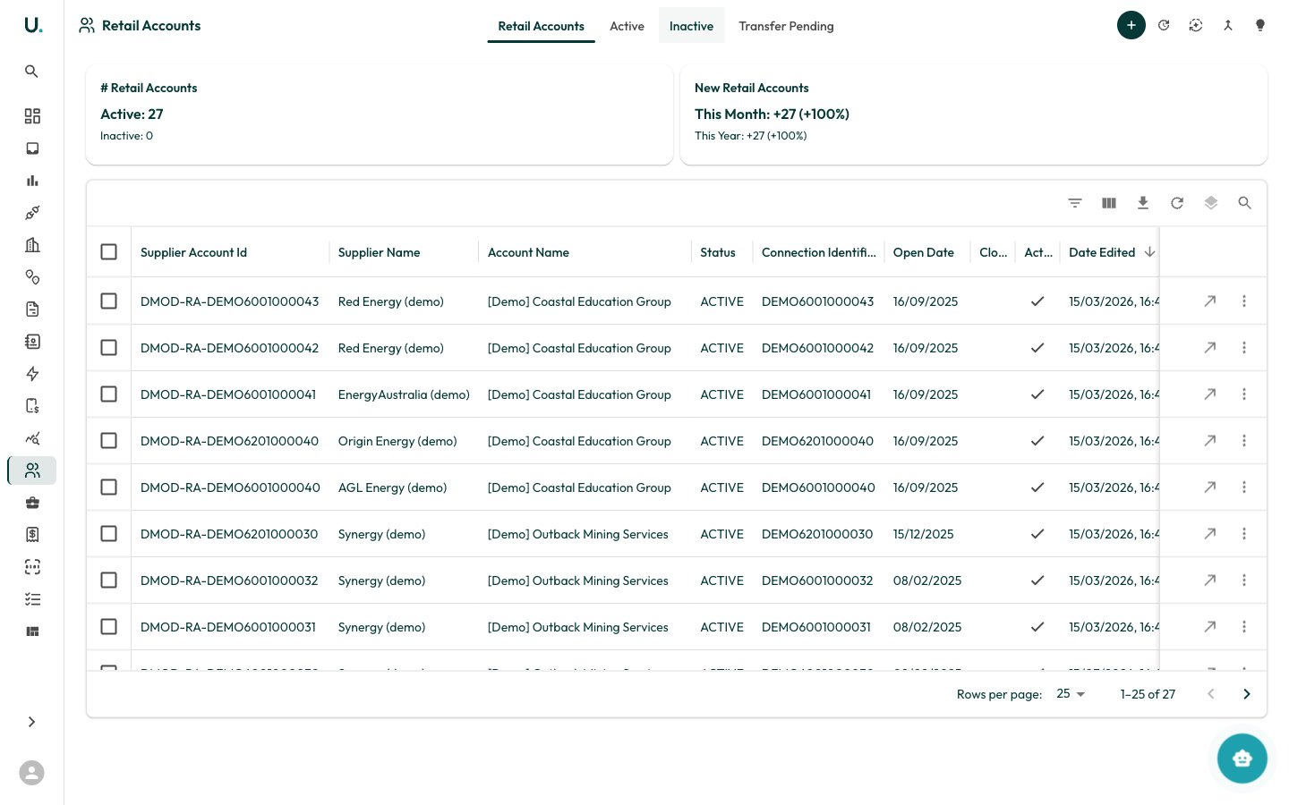Open the scan frame icon in the sidebar

[32, 567]
